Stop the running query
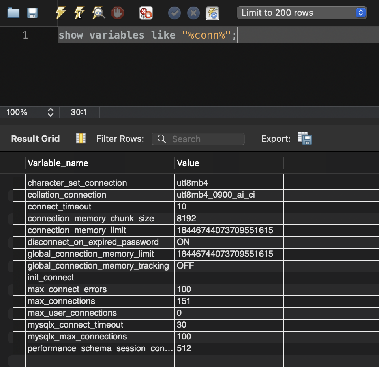Viewport: 379px width, 367px height. pos(117,13)
